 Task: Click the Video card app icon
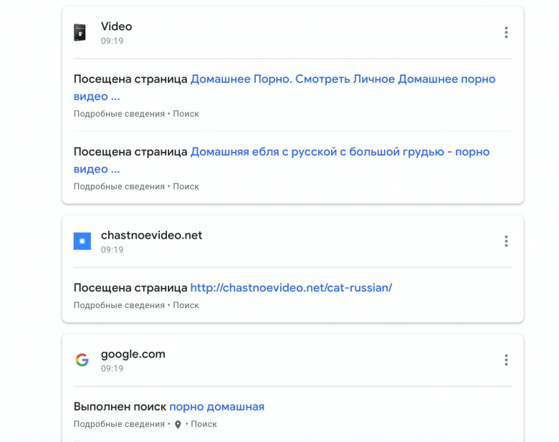point(80,32)
